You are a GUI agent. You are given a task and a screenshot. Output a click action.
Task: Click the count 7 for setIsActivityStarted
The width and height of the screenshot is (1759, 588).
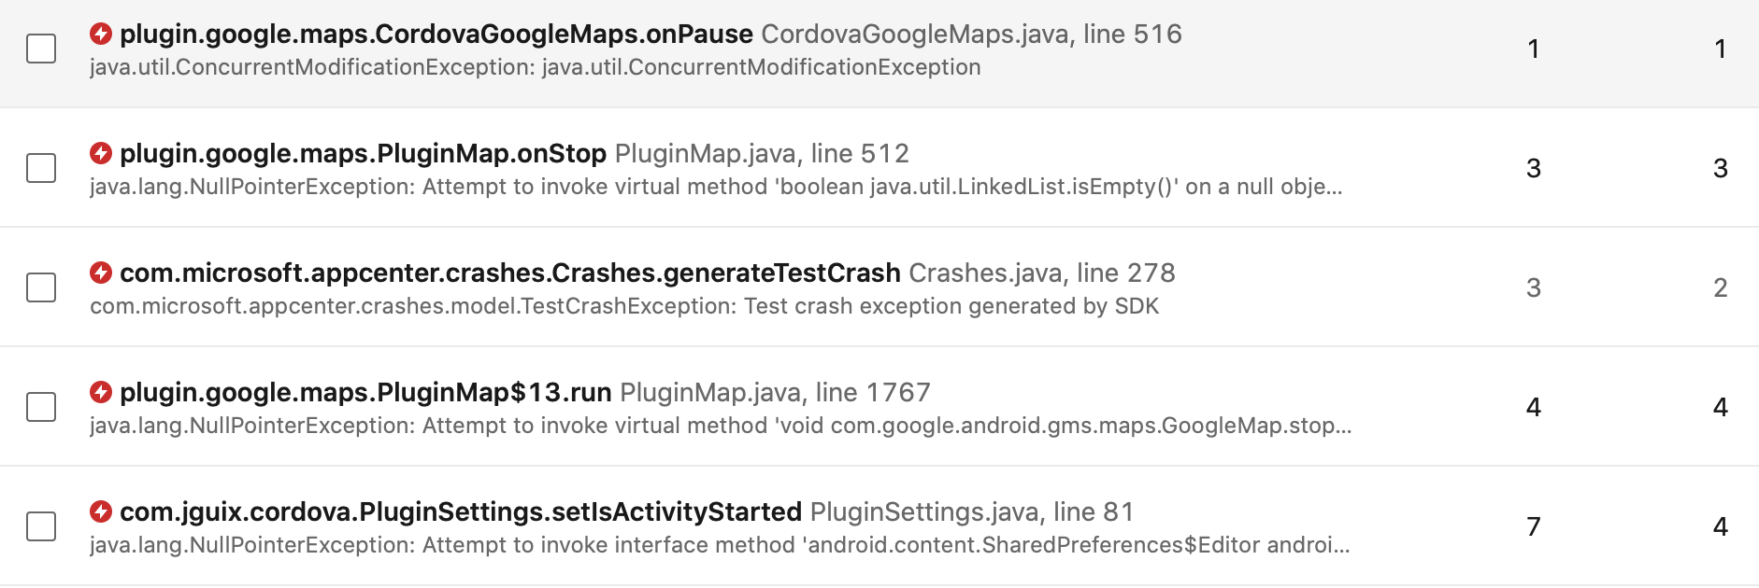click(x=1534, y=526)
